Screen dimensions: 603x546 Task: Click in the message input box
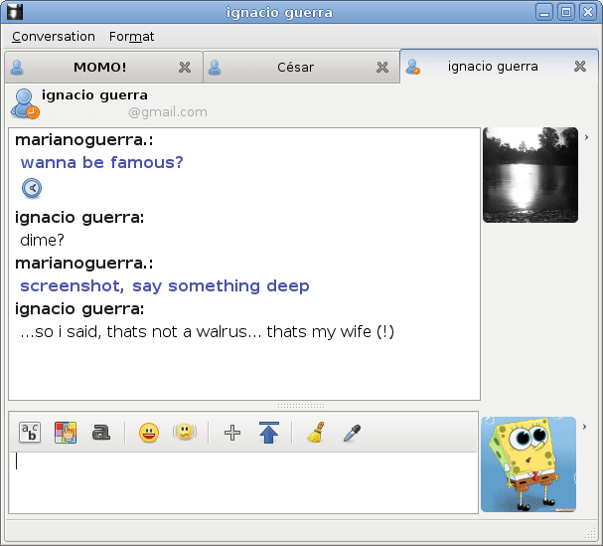point(243,482)
